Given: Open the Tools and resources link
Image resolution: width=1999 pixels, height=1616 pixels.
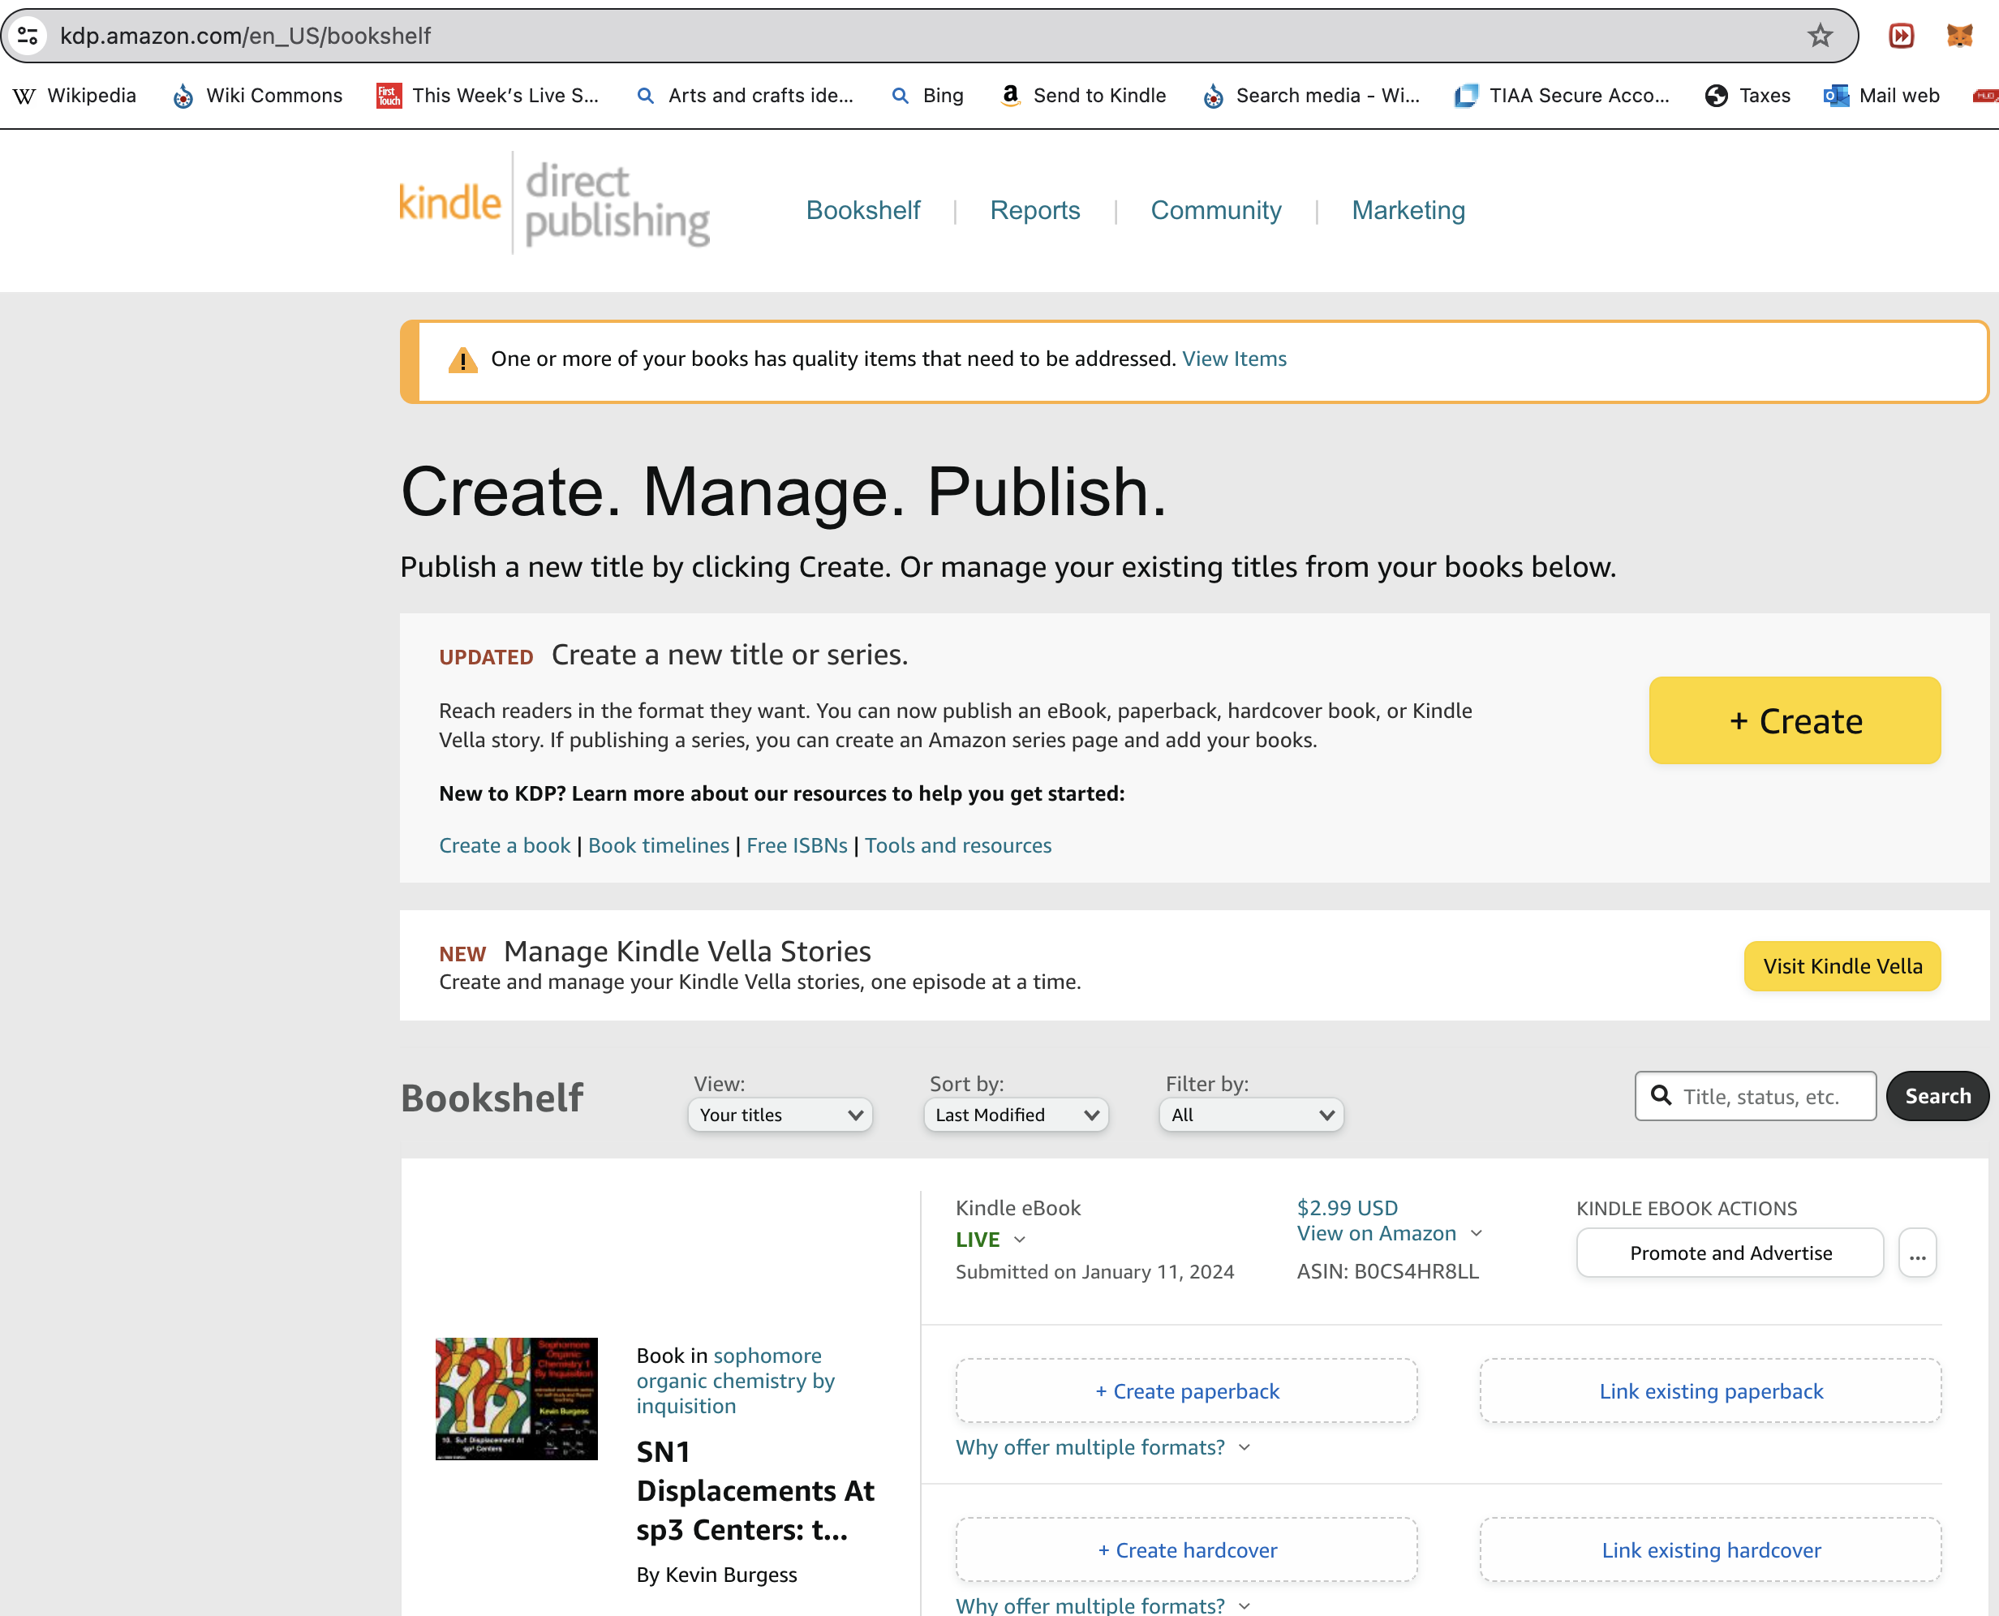Looking at the screenshot, I should coord(958,845).
